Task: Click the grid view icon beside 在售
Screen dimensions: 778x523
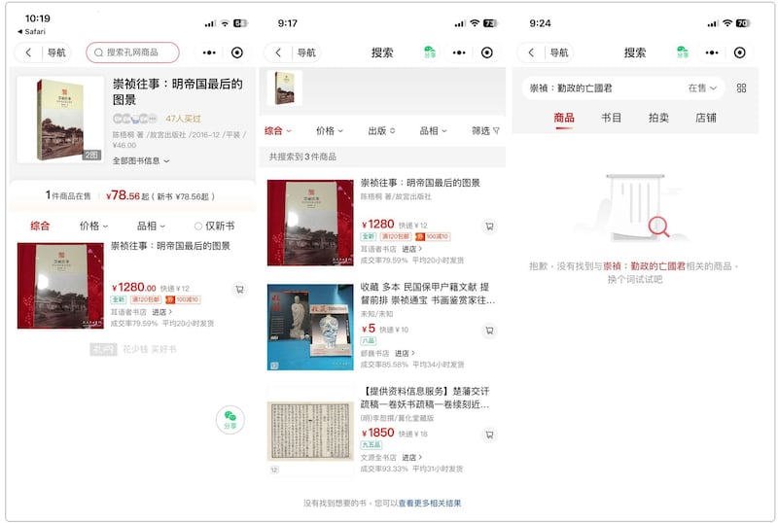Action: coord(741,88)
